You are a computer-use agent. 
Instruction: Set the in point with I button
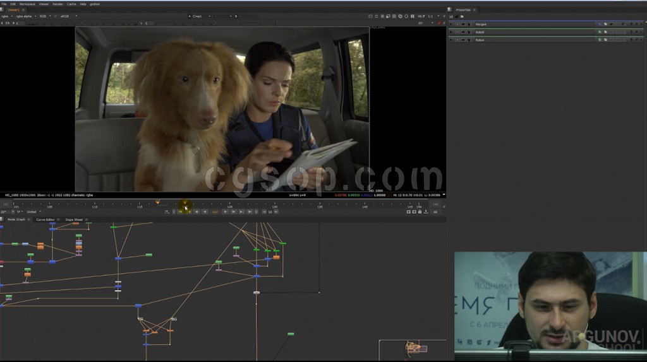click(x=174, y=212)
